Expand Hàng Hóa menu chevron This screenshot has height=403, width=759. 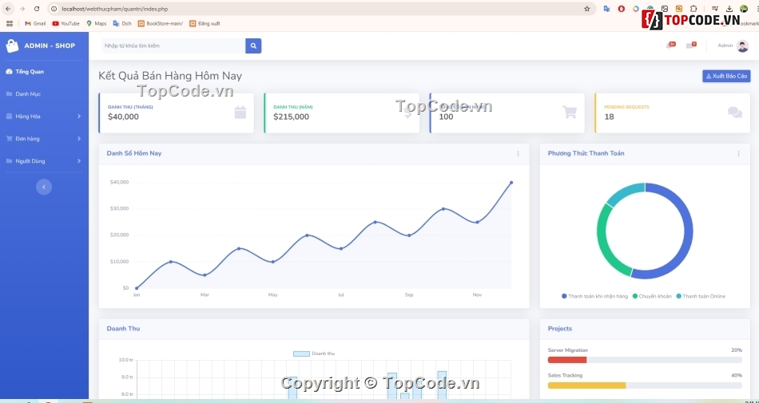[x=79, y=117]
